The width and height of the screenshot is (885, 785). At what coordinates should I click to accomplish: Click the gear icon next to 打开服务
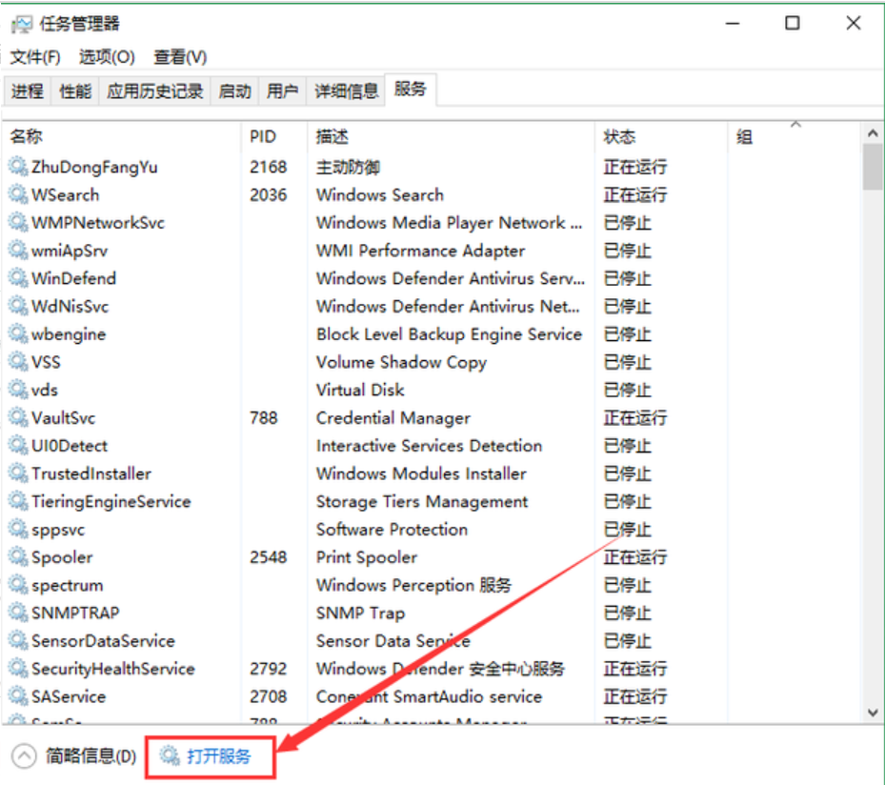coord(170,756)
